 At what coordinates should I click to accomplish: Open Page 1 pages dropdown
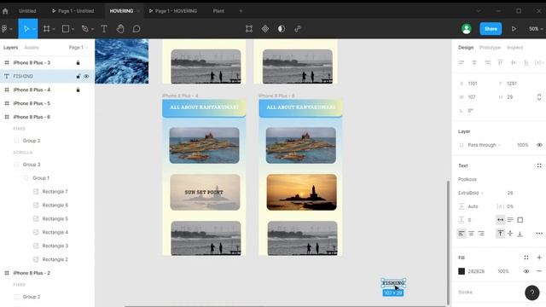pyautogui.click(x=78, y=48)
